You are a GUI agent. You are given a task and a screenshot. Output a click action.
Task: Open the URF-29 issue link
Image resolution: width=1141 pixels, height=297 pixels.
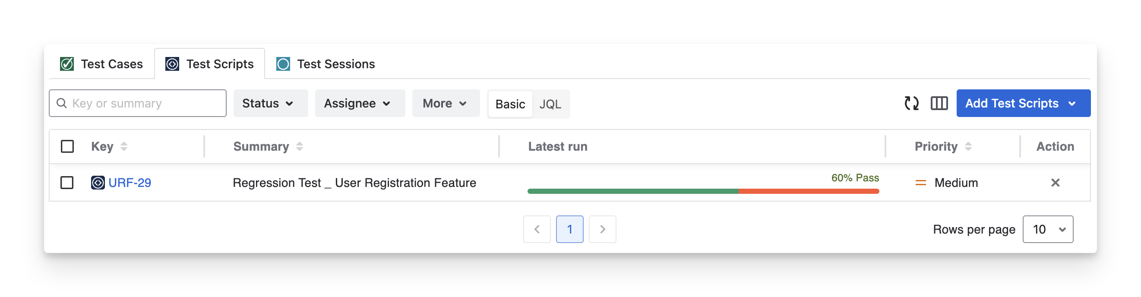point(130,183)
